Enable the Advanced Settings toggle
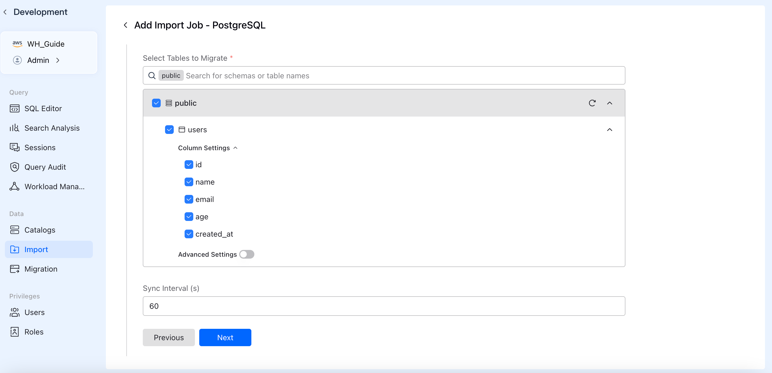This screenshot has width=772, height=373. [x=247, y=254]
